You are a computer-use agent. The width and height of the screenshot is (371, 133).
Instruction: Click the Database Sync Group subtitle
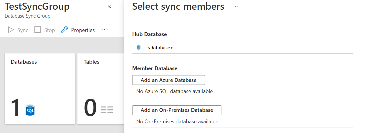click(x=28, y=16)
